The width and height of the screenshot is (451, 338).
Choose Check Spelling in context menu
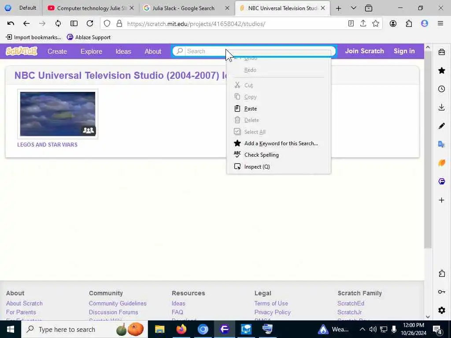point(279,155)
